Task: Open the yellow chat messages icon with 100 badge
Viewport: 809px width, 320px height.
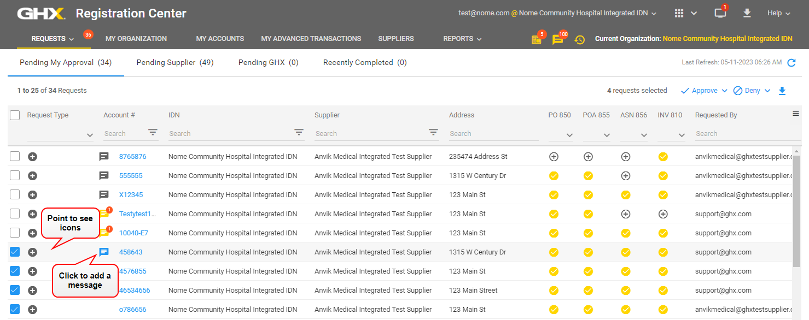Action: [x=557, y=39]
